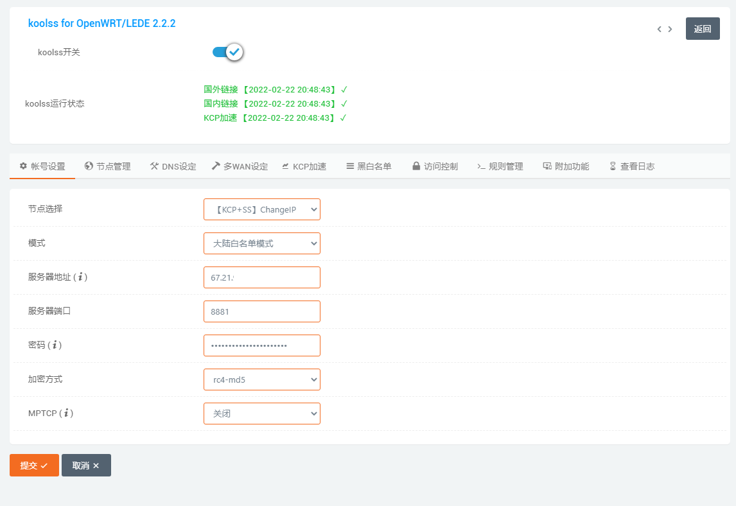Open the 节点管理 tab
Viewport: 736px width, 506px height.
(x=107, y=166)
